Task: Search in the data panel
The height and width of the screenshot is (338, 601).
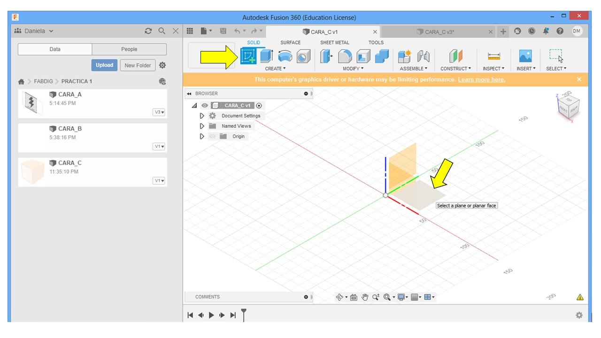Action: pos(162,31)
